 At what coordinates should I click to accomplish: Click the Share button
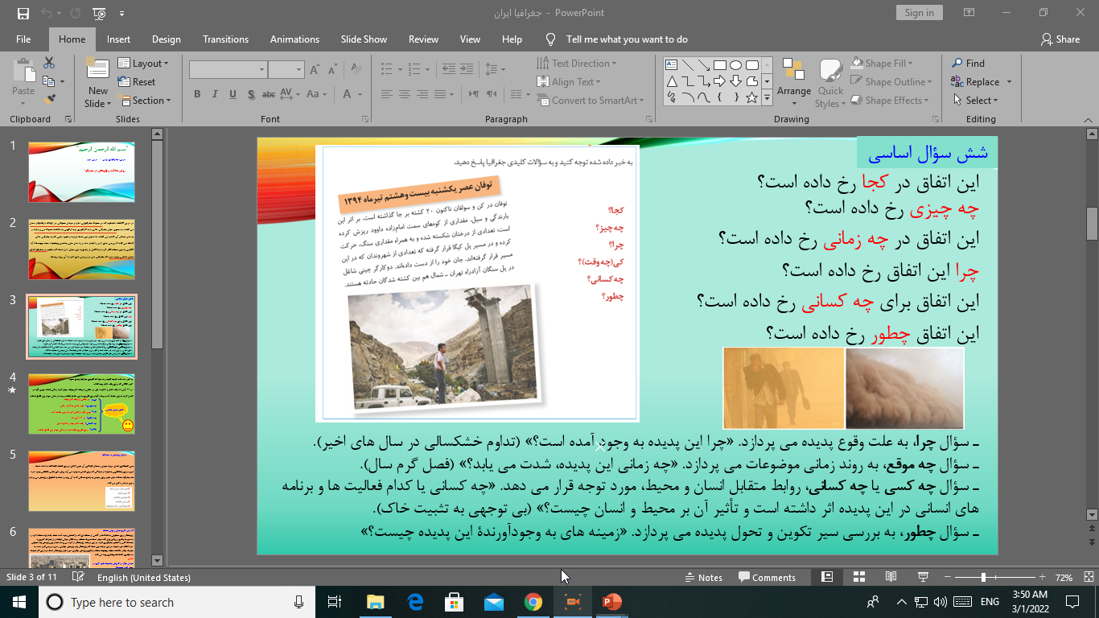pyautogui.click(x=1060, y=39)
